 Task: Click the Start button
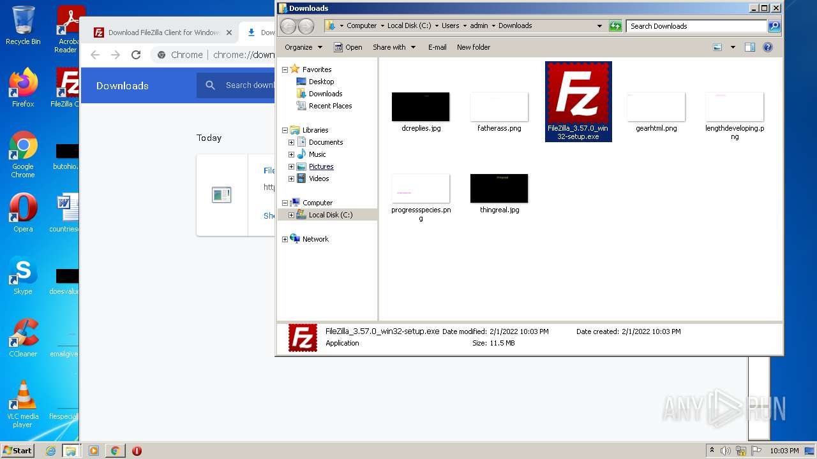(17, 450)
